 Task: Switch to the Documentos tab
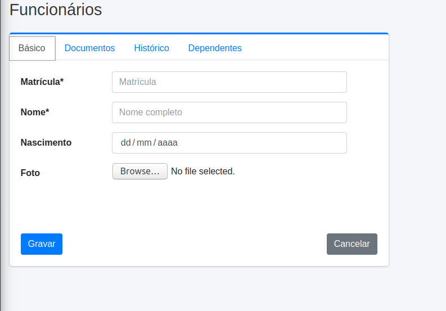coord(89,48)
